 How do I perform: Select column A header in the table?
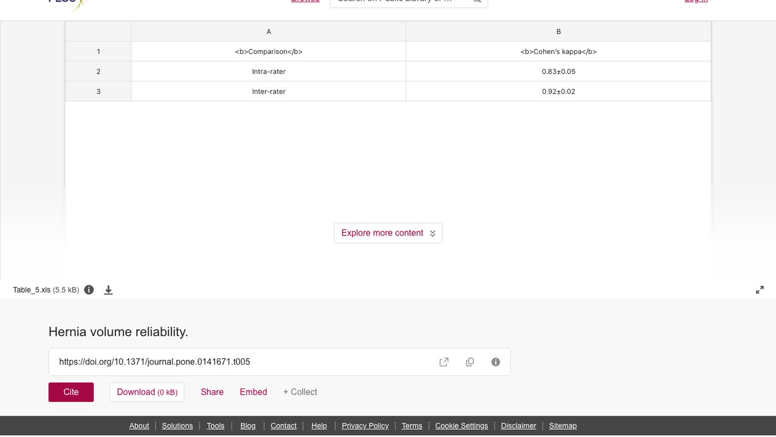[x=269, y=32]
